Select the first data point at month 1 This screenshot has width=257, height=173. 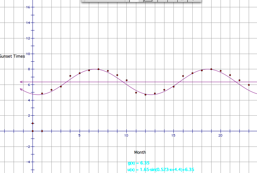click(x=42, y=93)
